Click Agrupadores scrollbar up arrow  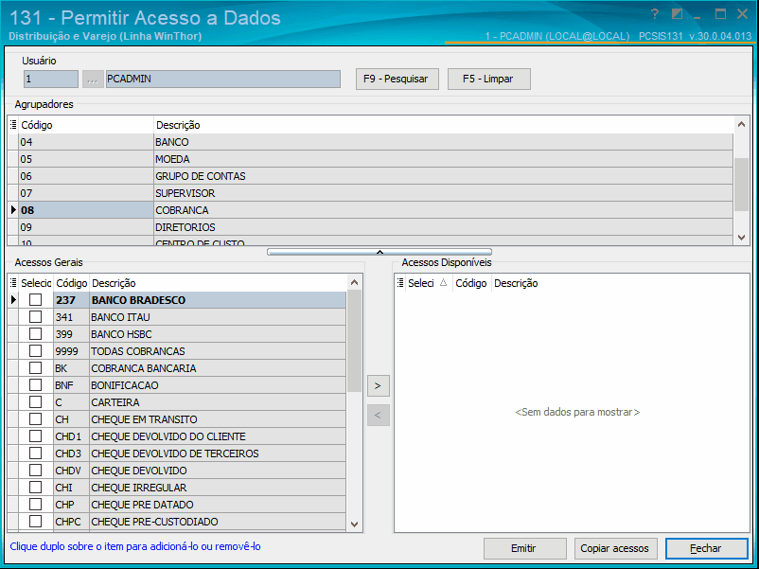tap(741, 124)
